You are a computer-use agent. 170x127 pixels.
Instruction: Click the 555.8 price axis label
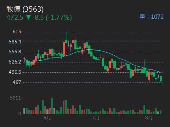click(15, 52)
